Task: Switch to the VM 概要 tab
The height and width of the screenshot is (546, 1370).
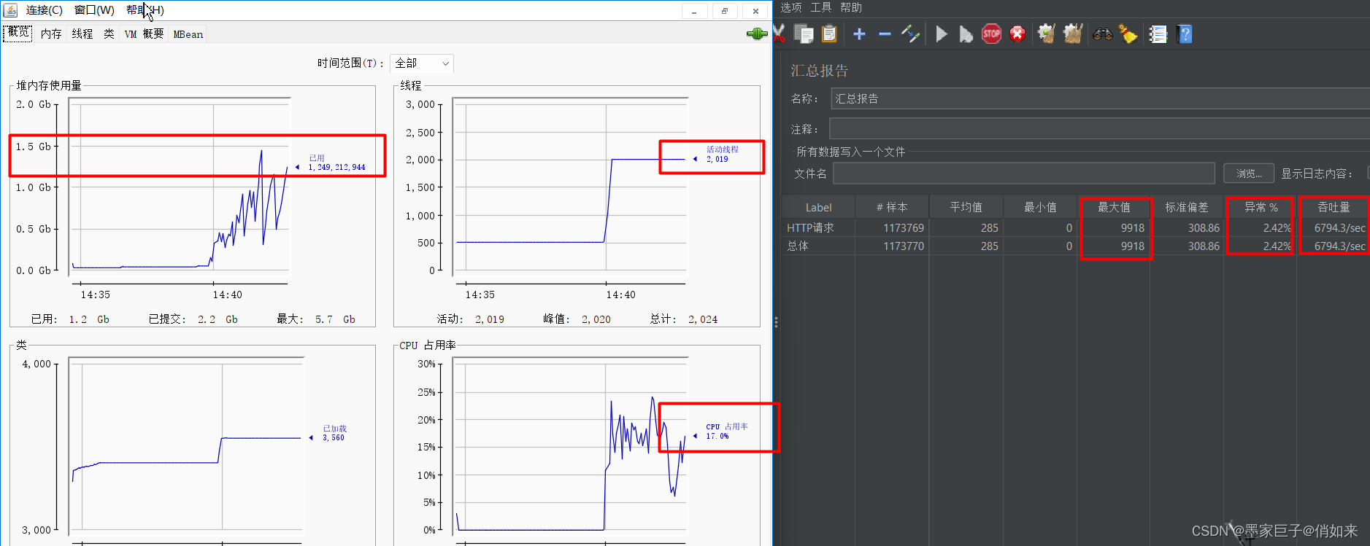Action: coord(144,34)
